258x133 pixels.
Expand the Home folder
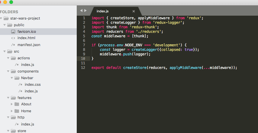[x=12, y=111]
